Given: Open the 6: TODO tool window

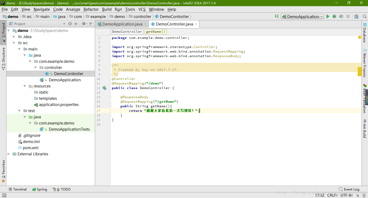Looking at the screenshot, I should (61, 189).
